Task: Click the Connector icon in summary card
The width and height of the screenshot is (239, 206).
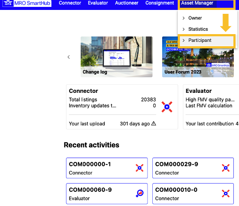Action: pos(167,107)
